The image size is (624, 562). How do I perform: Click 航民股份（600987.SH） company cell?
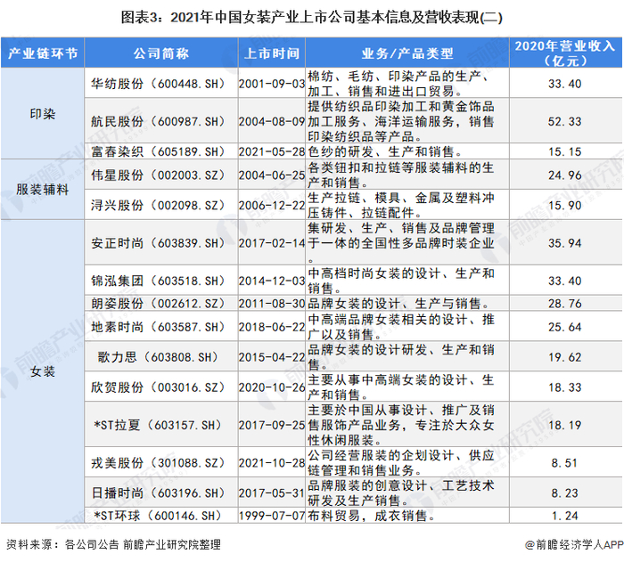click(x=160, y=121)
